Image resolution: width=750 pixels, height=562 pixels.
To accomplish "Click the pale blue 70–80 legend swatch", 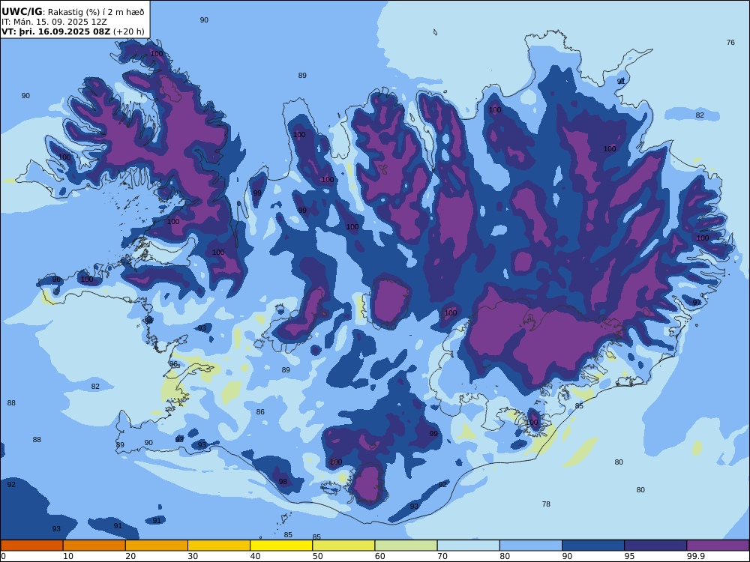I will click(x=469, y=546).
